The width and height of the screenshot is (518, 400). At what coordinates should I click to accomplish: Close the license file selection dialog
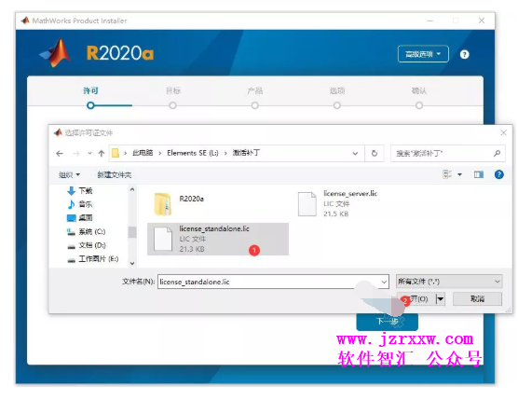(503, 132)
